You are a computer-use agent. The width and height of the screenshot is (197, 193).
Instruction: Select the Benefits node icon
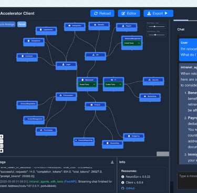coord(95,25)
